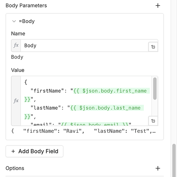Click the Options section heading
Screen dimensions: 177x177
(15, 168)
